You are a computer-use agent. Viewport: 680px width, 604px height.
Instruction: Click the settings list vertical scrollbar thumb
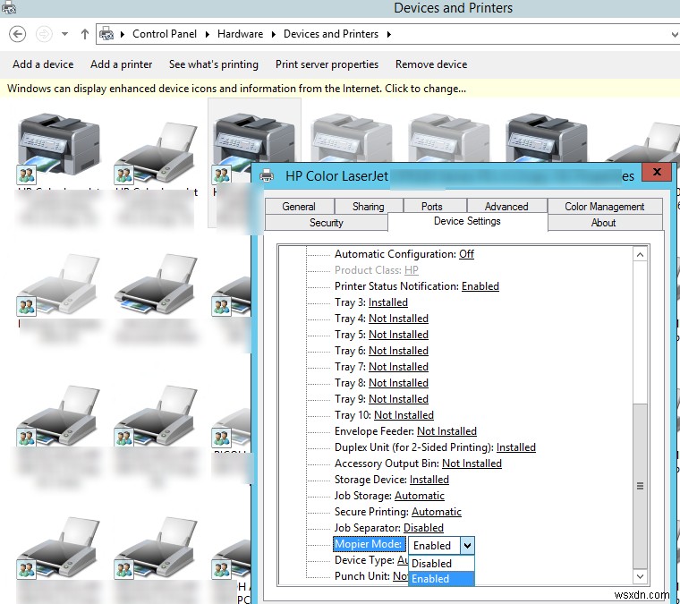tap(640, 486)
